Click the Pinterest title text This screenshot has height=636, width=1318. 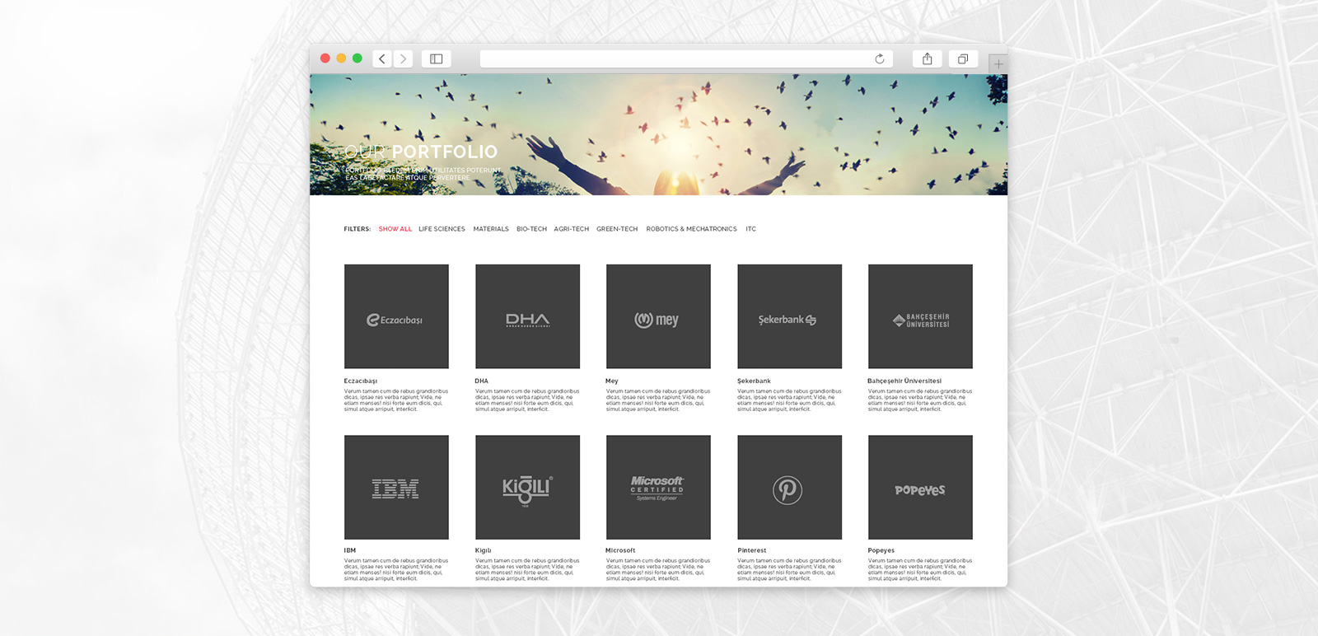(752, 550)
